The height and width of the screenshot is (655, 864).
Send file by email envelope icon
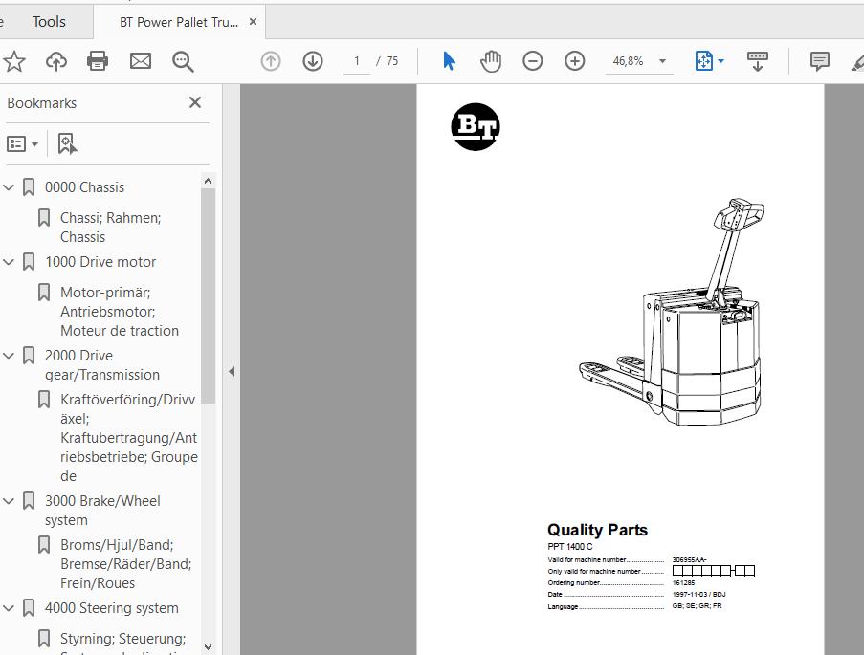(x=141, y=61)
